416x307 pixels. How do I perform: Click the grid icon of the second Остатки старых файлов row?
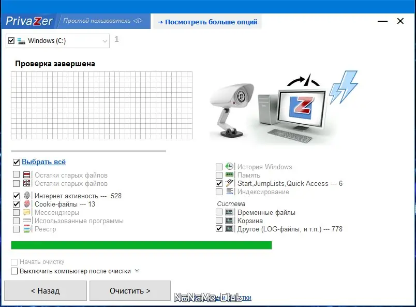pyautogui.click(x=26, y=183)
